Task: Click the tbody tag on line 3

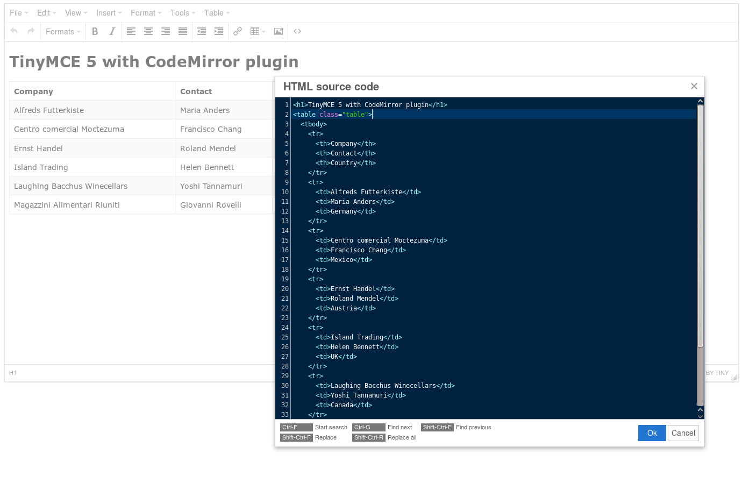Action: pyautogui.click(x=313, y=124)
